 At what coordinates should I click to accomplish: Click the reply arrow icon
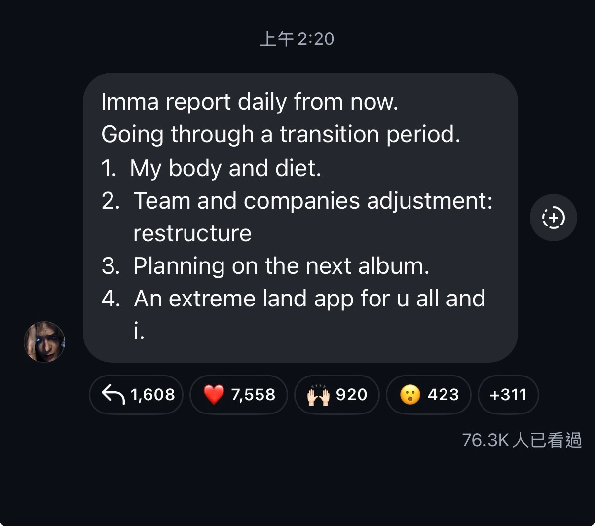pyautogui.click(x=112, y=394)
